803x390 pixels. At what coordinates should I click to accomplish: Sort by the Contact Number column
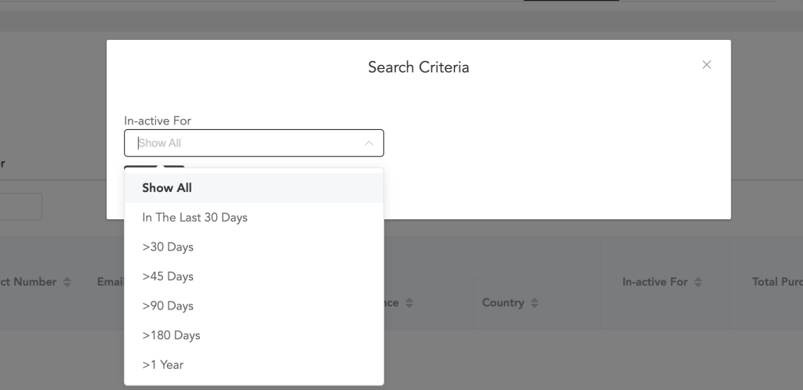click(67, 282)
